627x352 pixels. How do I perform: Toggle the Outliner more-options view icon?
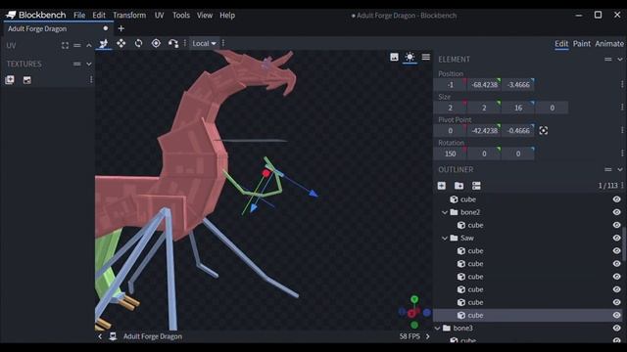coord(476,186)
